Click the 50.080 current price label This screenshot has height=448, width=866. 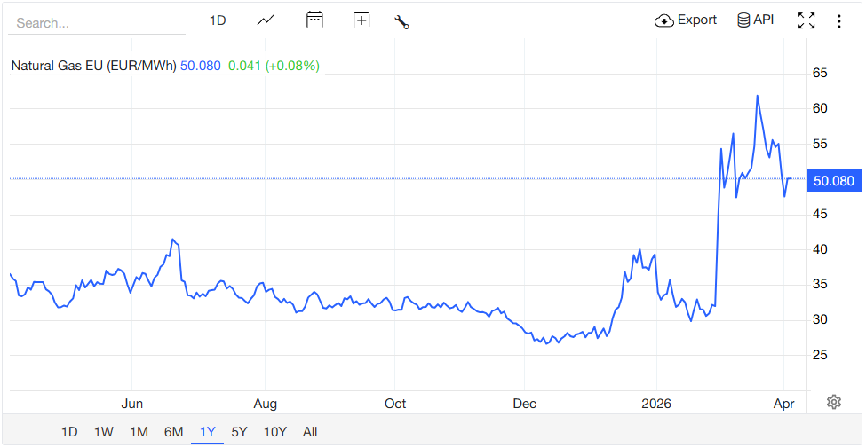pyautogui.click(x=833, y=181)
